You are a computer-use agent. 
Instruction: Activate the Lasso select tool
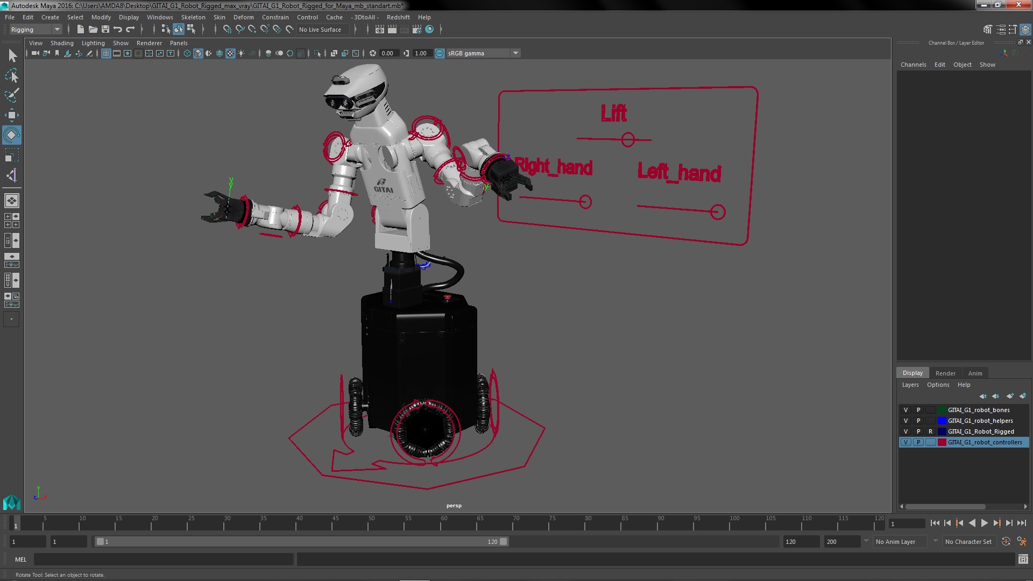(x=12, y=75)
